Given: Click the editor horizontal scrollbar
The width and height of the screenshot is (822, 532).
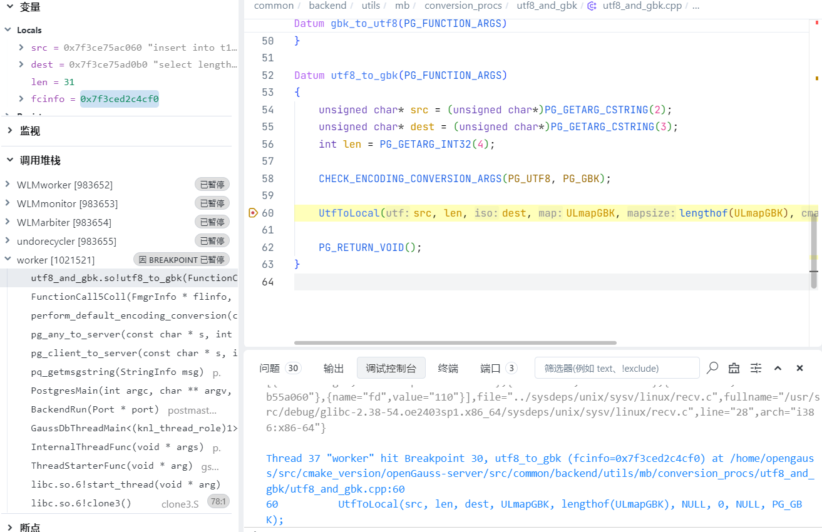Looking at the screenshot, I should click(x=455, y=342).
